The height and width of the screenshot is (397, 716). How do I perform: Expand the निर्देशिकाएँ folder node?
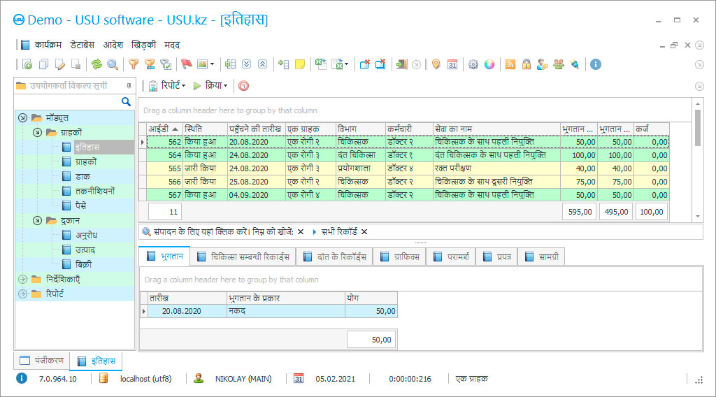(23, 279)
